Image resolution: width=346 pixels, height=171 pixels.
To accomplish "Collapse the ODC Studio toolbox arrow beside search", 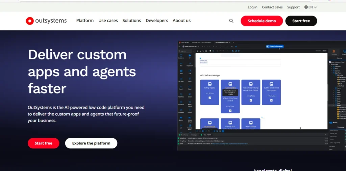I will (194, 51).
